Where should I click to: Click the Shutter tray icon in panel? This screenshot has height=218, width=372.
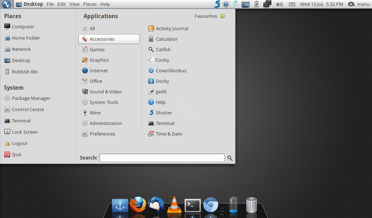click(217, 4)
